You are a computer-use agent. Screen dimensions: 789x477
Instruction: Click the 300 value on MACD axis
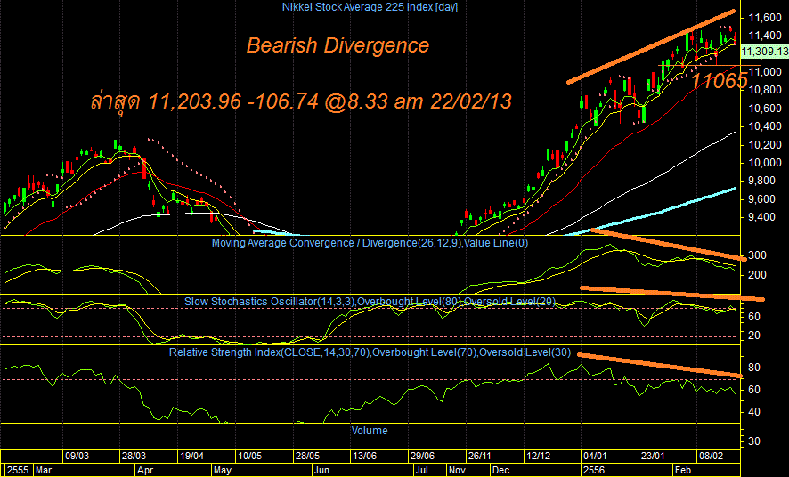[757, 255]
